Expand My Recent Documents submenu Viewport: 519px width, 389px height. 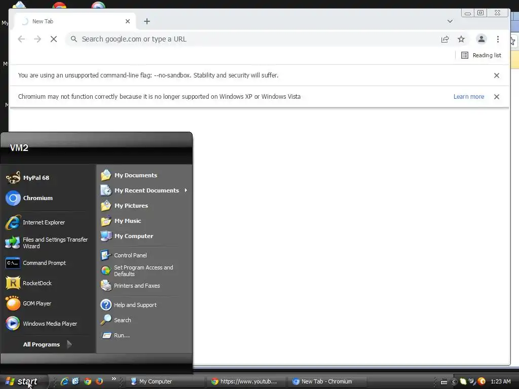[x=144, y=190]
